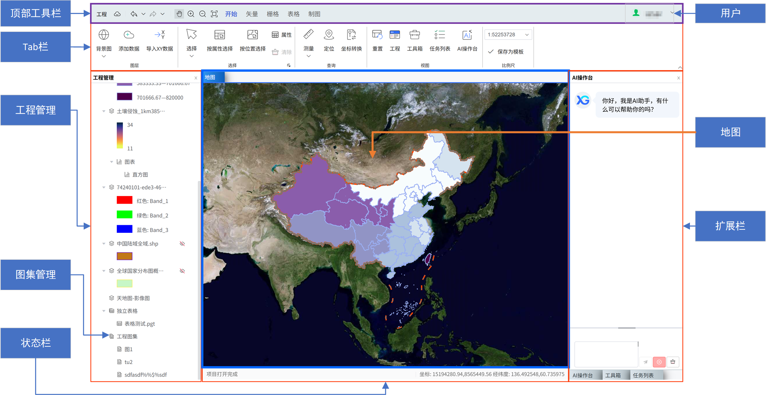Click the 坐标转换 coordinate conversion icon
766x395 pixels.
pyautogui.click(x=351, y=35)
